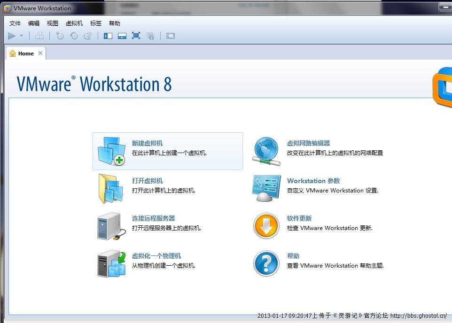Select the Home tab
Image resolution: width=452 pixels, height=323 pixels.
pyautogui.click(x=25, y=54)
